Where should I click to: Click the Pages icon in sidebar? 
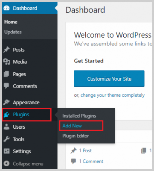pos(6,74)
